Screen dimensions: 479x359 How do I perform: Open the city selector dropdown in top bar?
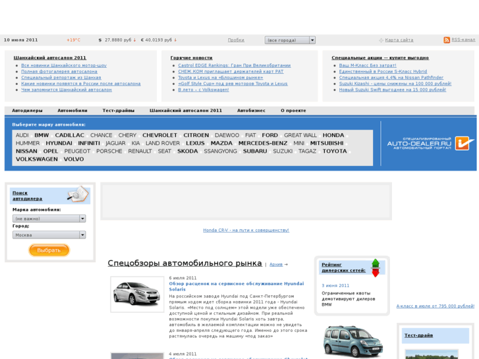click(290, 40)
